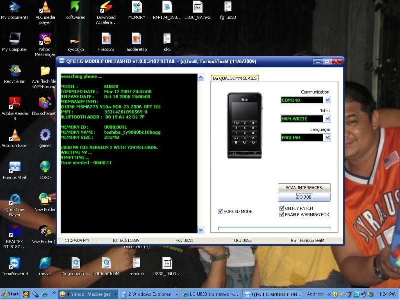Click log scroll up arrow
Image resolution: width=400 pixels, height=300 pixels.
pos(201,78)
